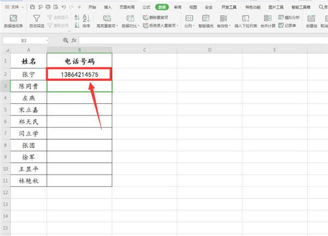Click the 数据对比 data compare icon
This screenshot has height=236, width=328.
(130, 18)
